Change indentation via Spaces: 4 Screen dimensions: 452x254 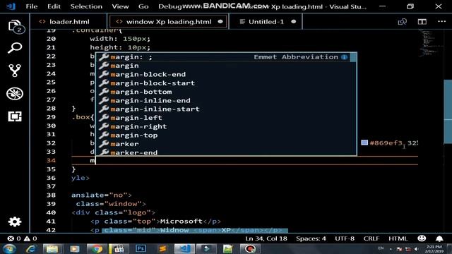click(311, 238)
